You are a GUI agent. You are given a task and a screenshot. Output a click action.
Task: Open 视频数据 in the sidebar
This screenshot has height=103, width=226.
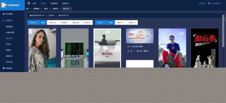coord(9,26)
